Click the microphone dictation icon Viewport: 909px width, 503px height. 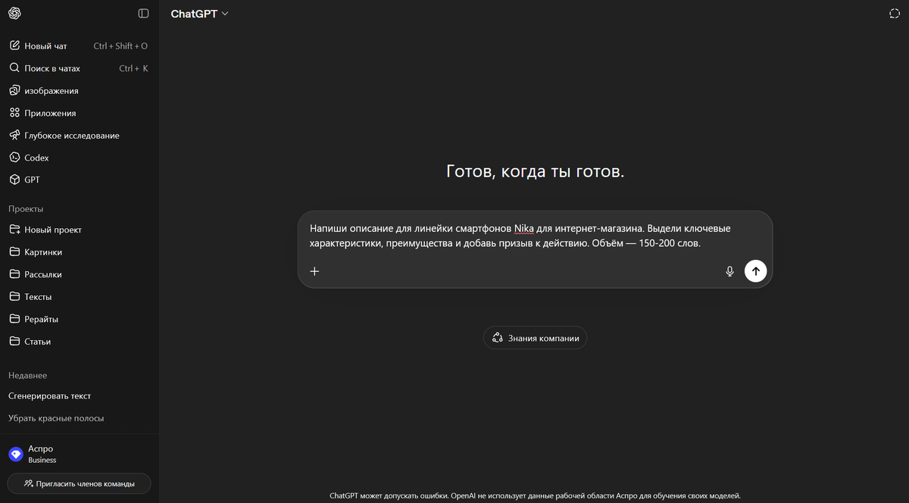[729, 271]
